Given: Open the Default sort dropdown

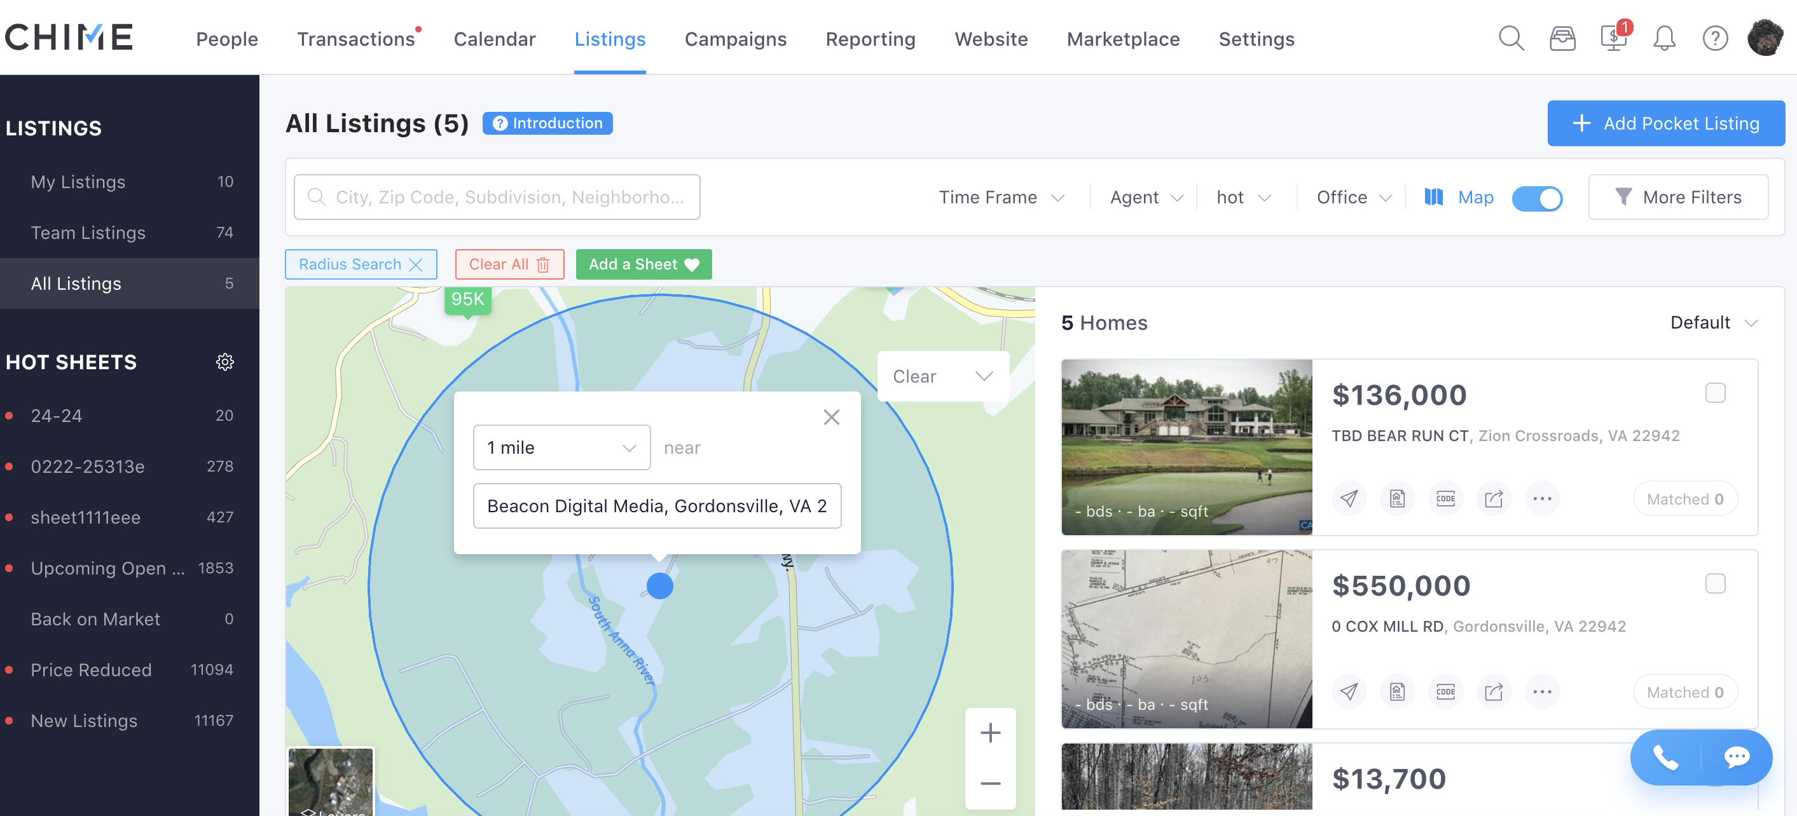Looking at the screenshot, I should (x=1712, y=323).
